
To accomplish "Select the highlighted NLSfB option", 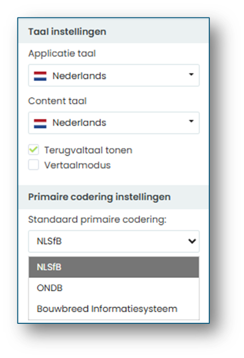I will click(114, 267).
